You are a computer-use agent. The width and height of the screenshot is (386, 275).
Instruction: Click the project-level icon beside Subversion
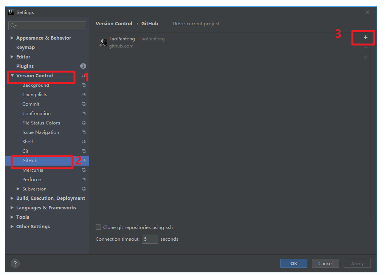pyautogui.click(x=84, y=189)
